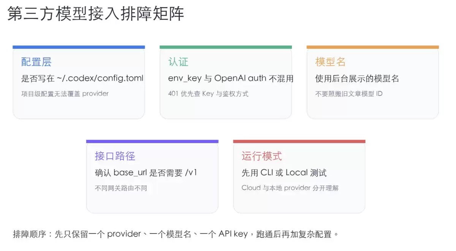Viewport: 456px width, 251px height.
Task: Select the 不要照搬旧文章模型 ID note
Action: click(349, 93)
